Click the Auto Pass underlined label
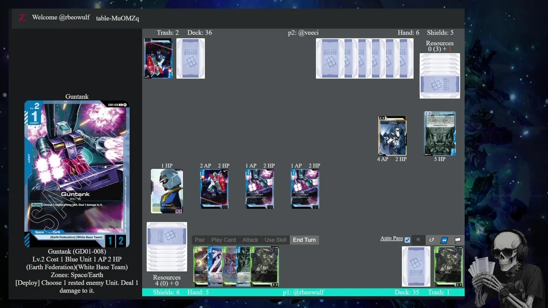This screenshot has width=548, height=308. coord(392,238)
